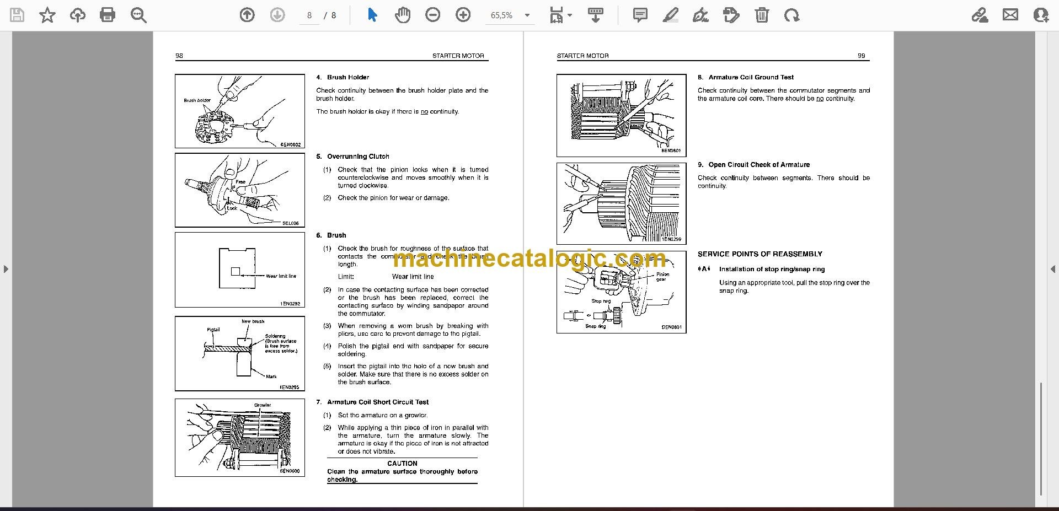Click the "CAUTION" notice label
Viewport: 1059px width, 511px height.
tap(402, 464)
